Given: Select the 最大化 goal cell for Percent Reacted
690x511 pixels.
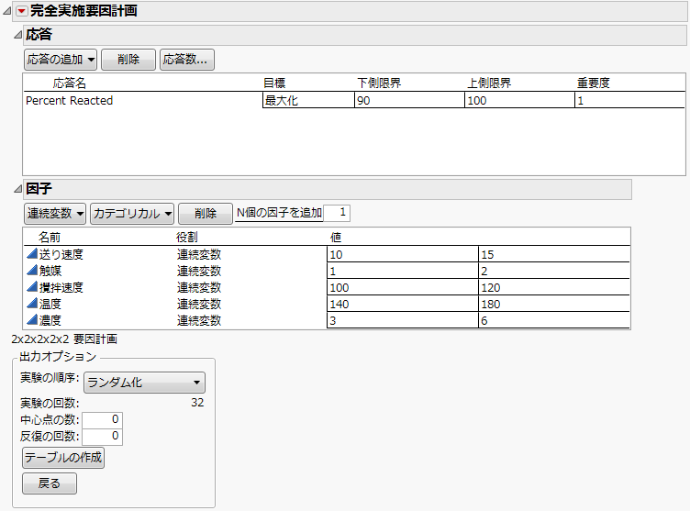Looking at the screenshot, I should 306,101.
